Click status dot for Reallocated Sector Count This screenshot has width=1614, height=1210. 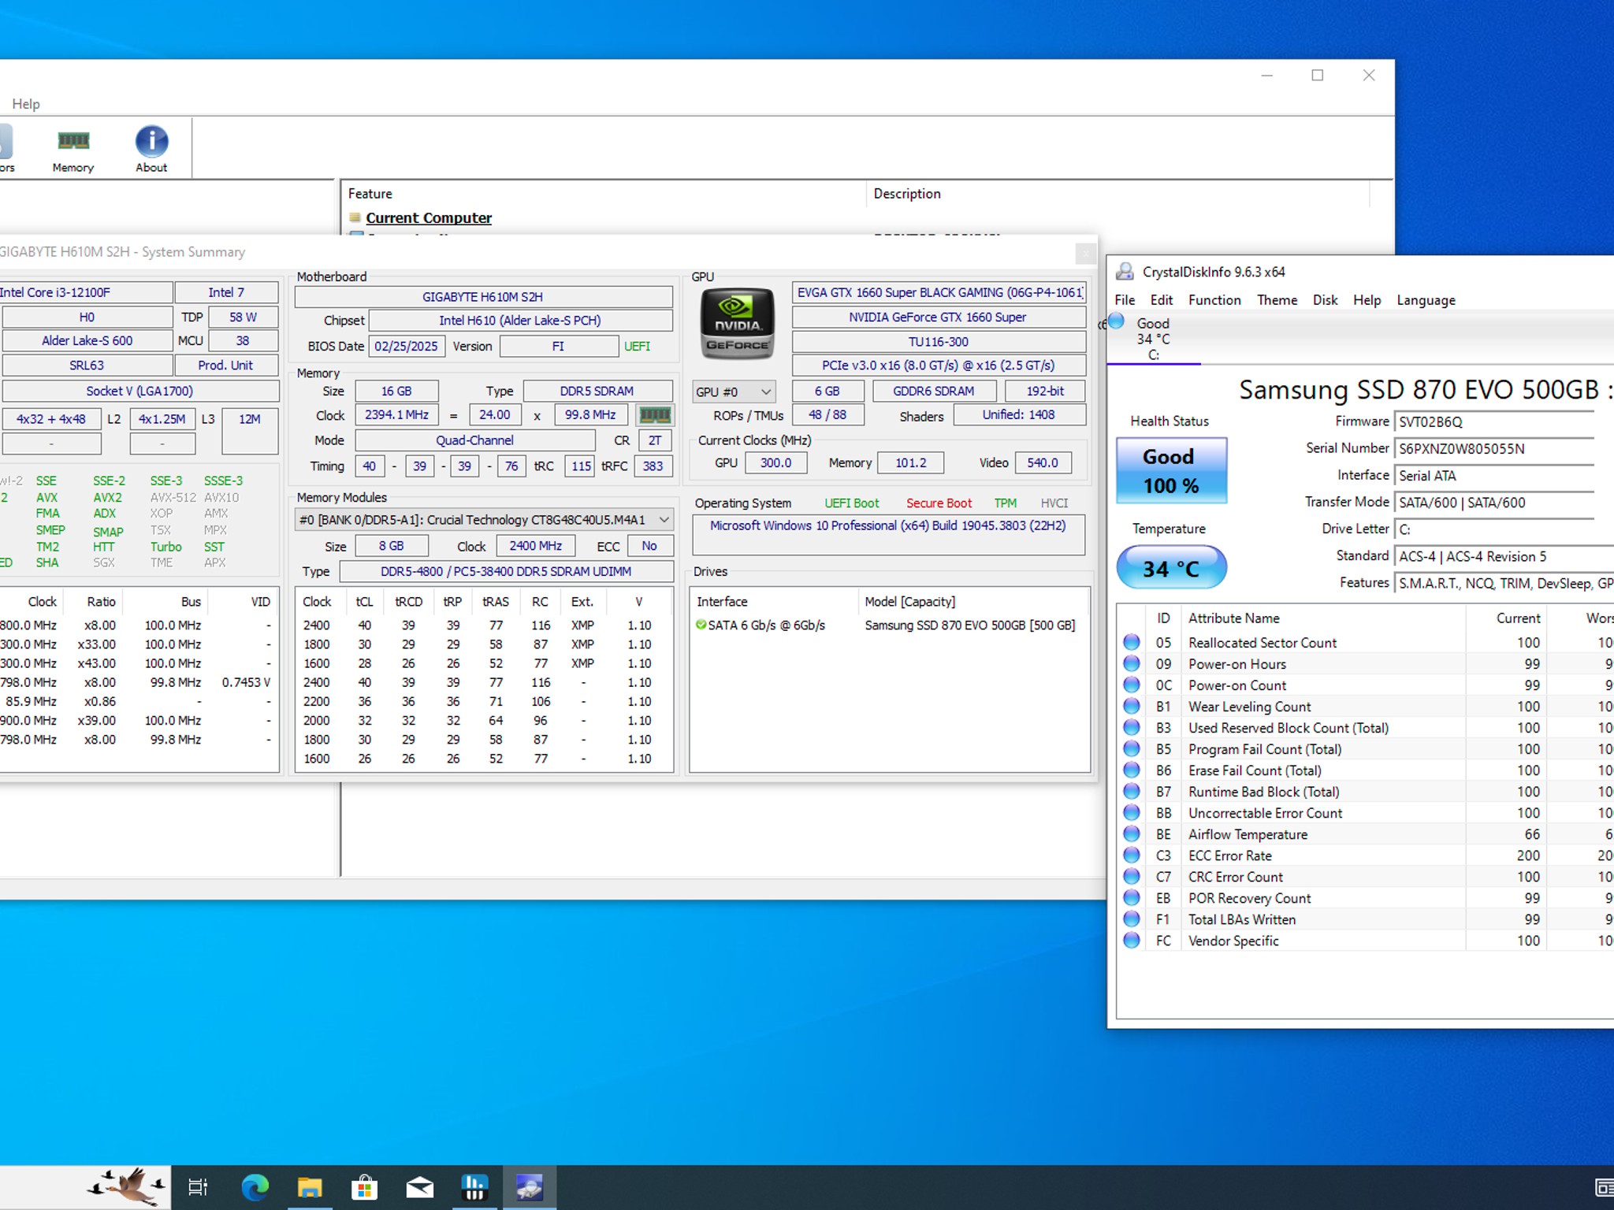tap(1132, 642)
